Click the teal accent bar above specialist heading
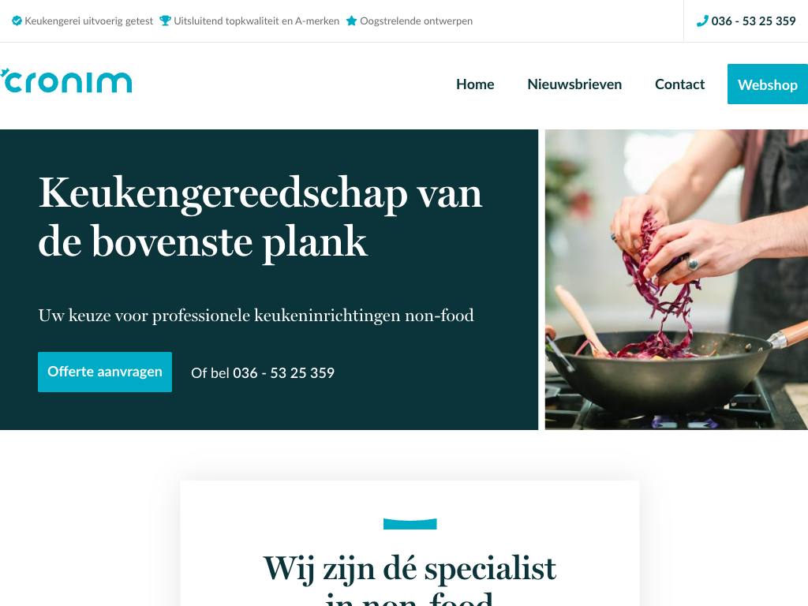This screenshot has height=606, width=808. (x=410, y=524)
